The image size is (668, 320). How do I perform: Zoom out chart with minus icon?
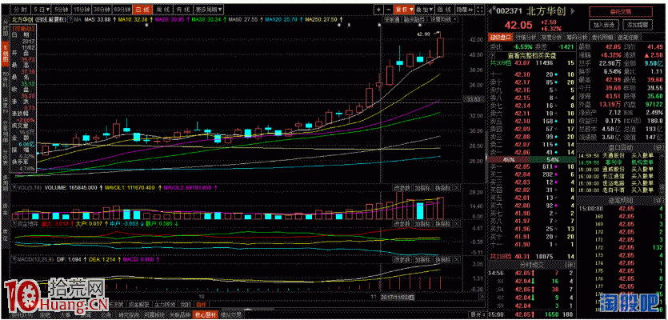(389, 10)
